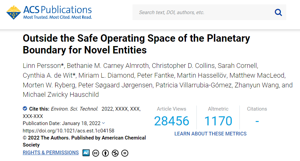Click author Michael Zwicky Hauschild
Image resolution: width=300 pixels, height=161 pixels.
pos(61,94)
